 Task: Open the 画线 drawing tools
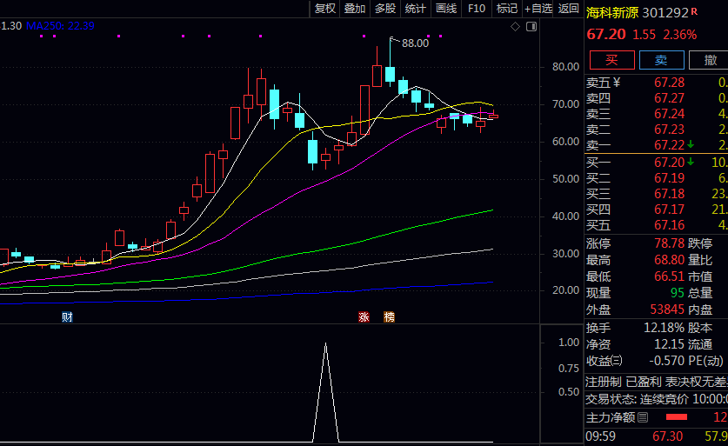[x=446, y=9]
